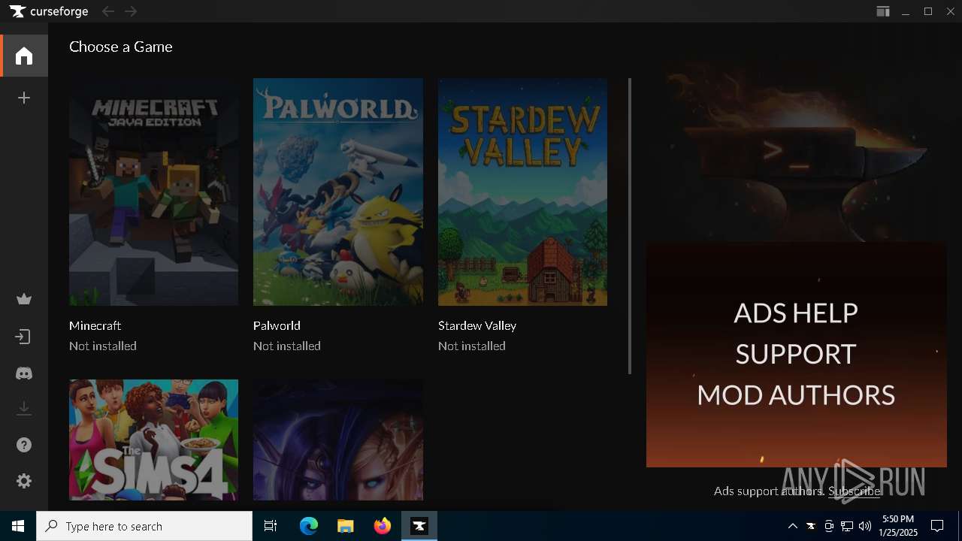Open the Windows Start menu

[x=18, y=526]
